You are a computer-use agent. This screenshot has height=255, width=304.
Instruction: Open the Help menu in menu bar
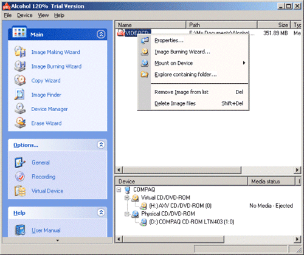click(59, 15)
